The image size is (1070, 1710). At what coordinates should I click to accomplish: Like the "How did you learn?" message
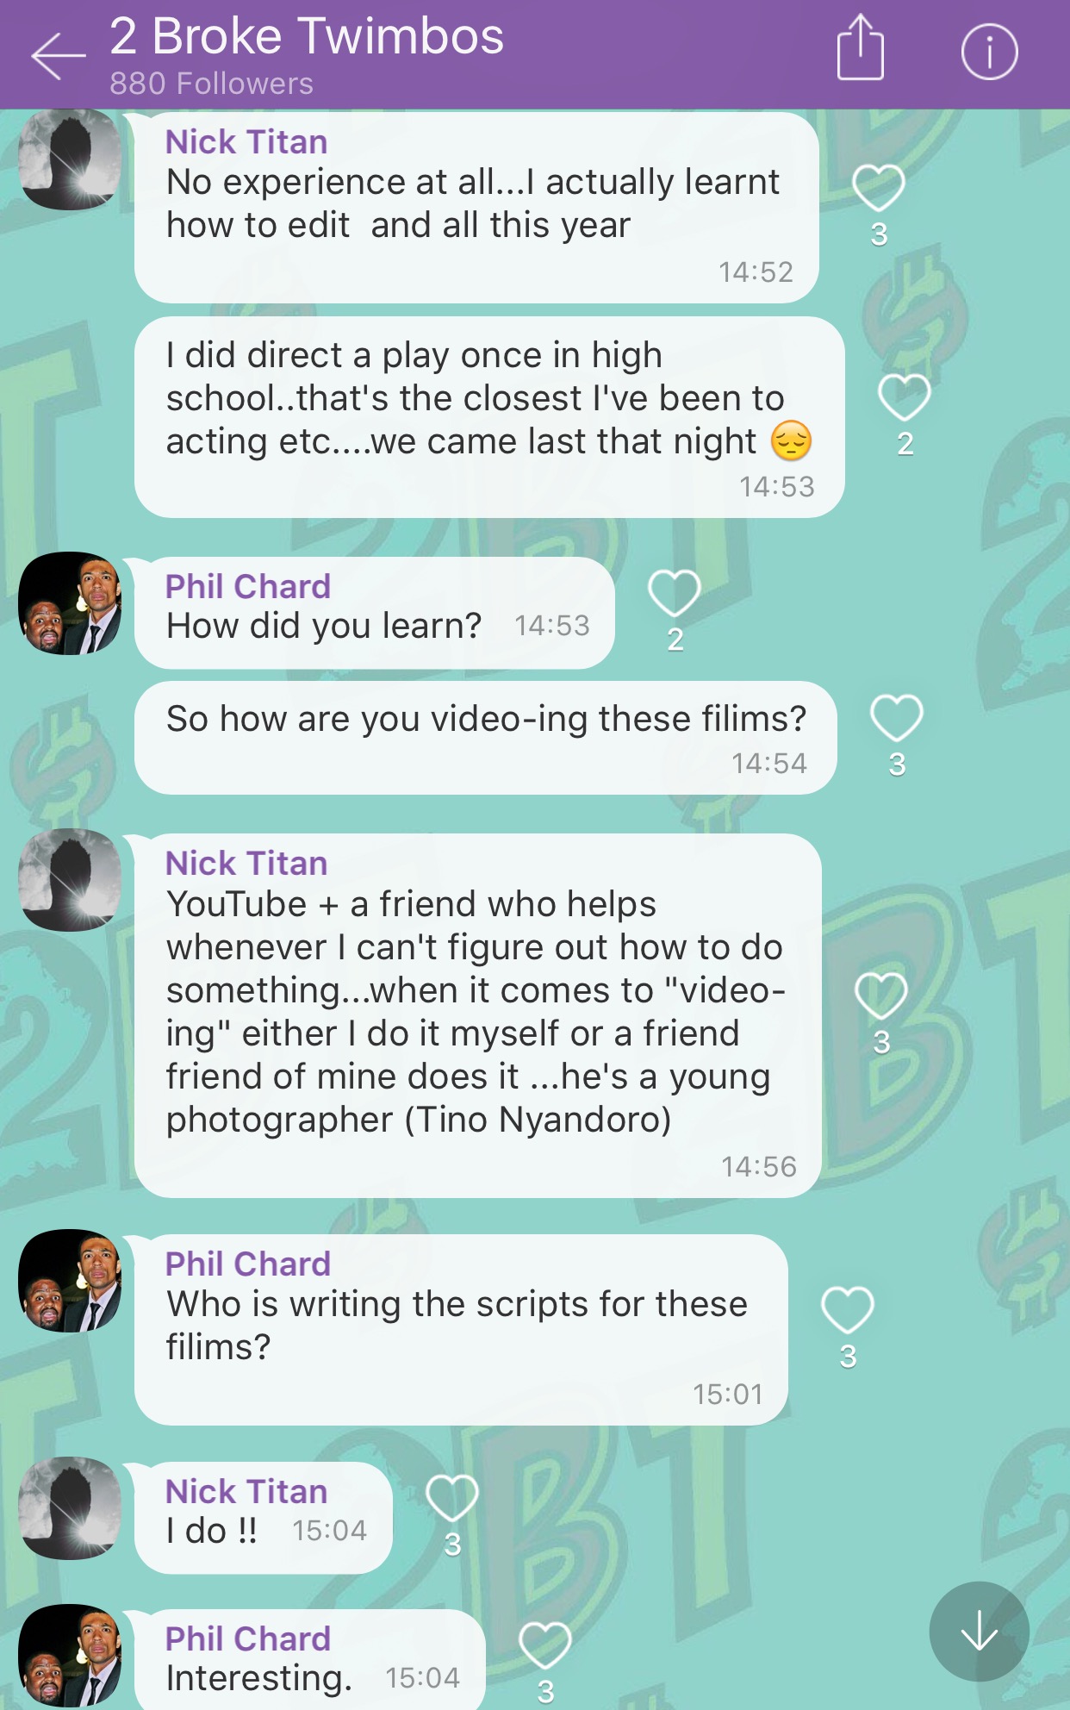click(x=674, y=593)
